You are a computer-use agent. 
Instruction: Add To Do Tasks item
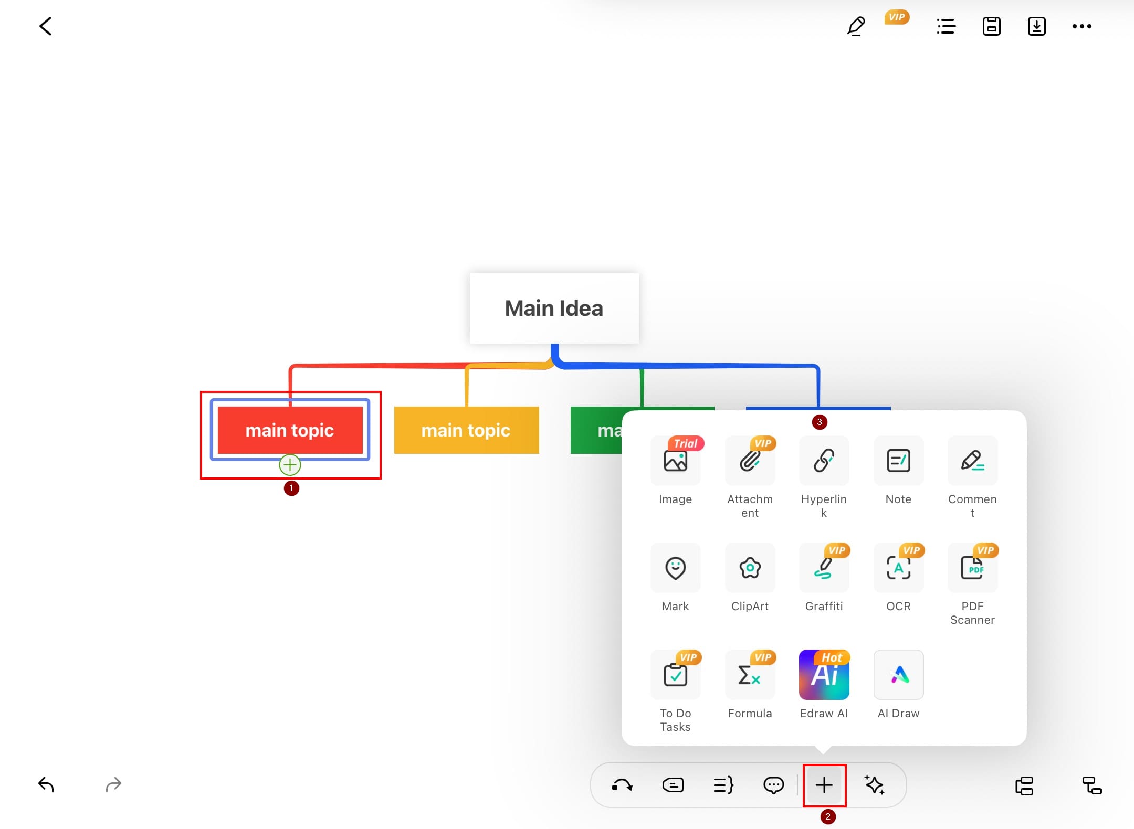click(x=675, y=675)
